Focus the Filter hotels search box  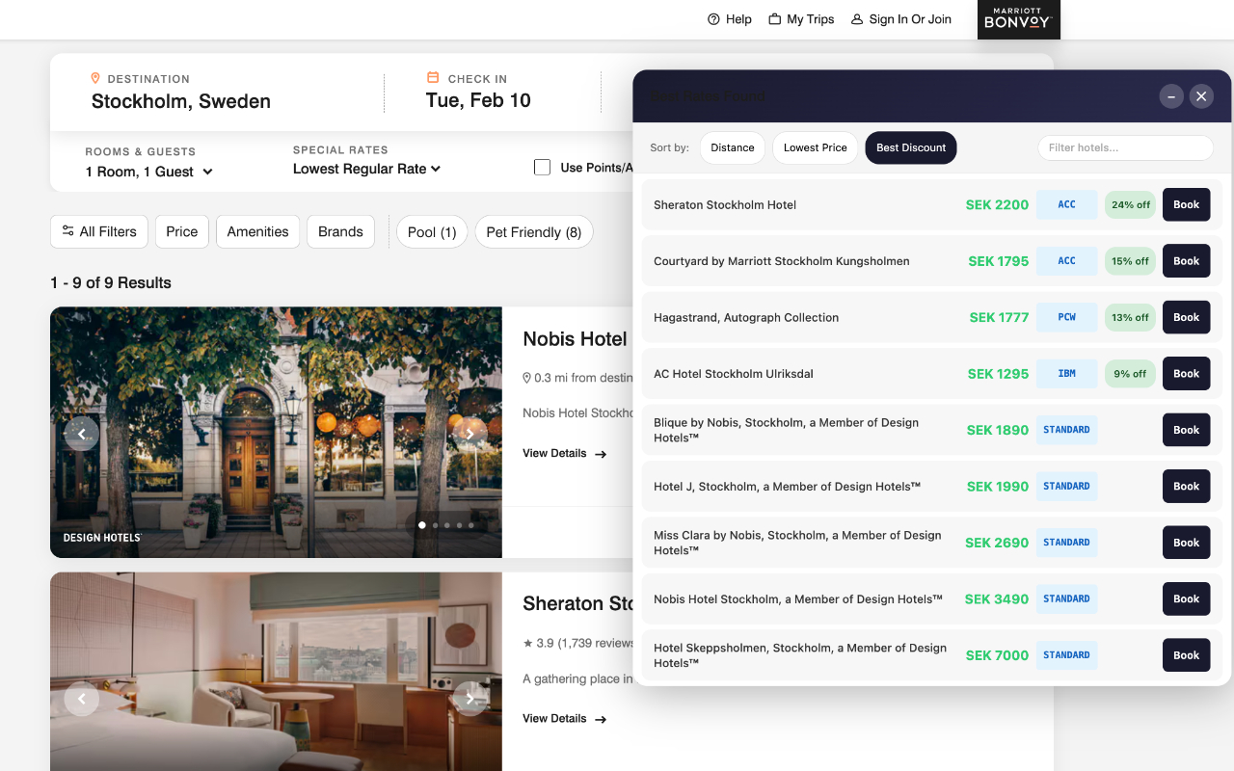pos(1125,147)
